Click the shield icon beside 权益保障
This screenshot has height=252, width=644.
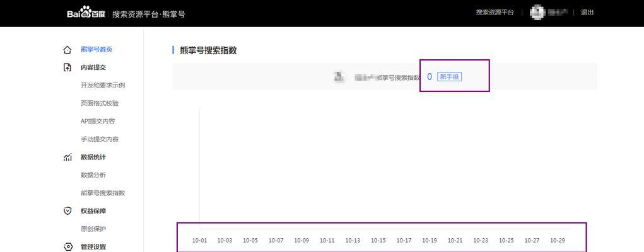pyautogui.click(x=67, y=211)
